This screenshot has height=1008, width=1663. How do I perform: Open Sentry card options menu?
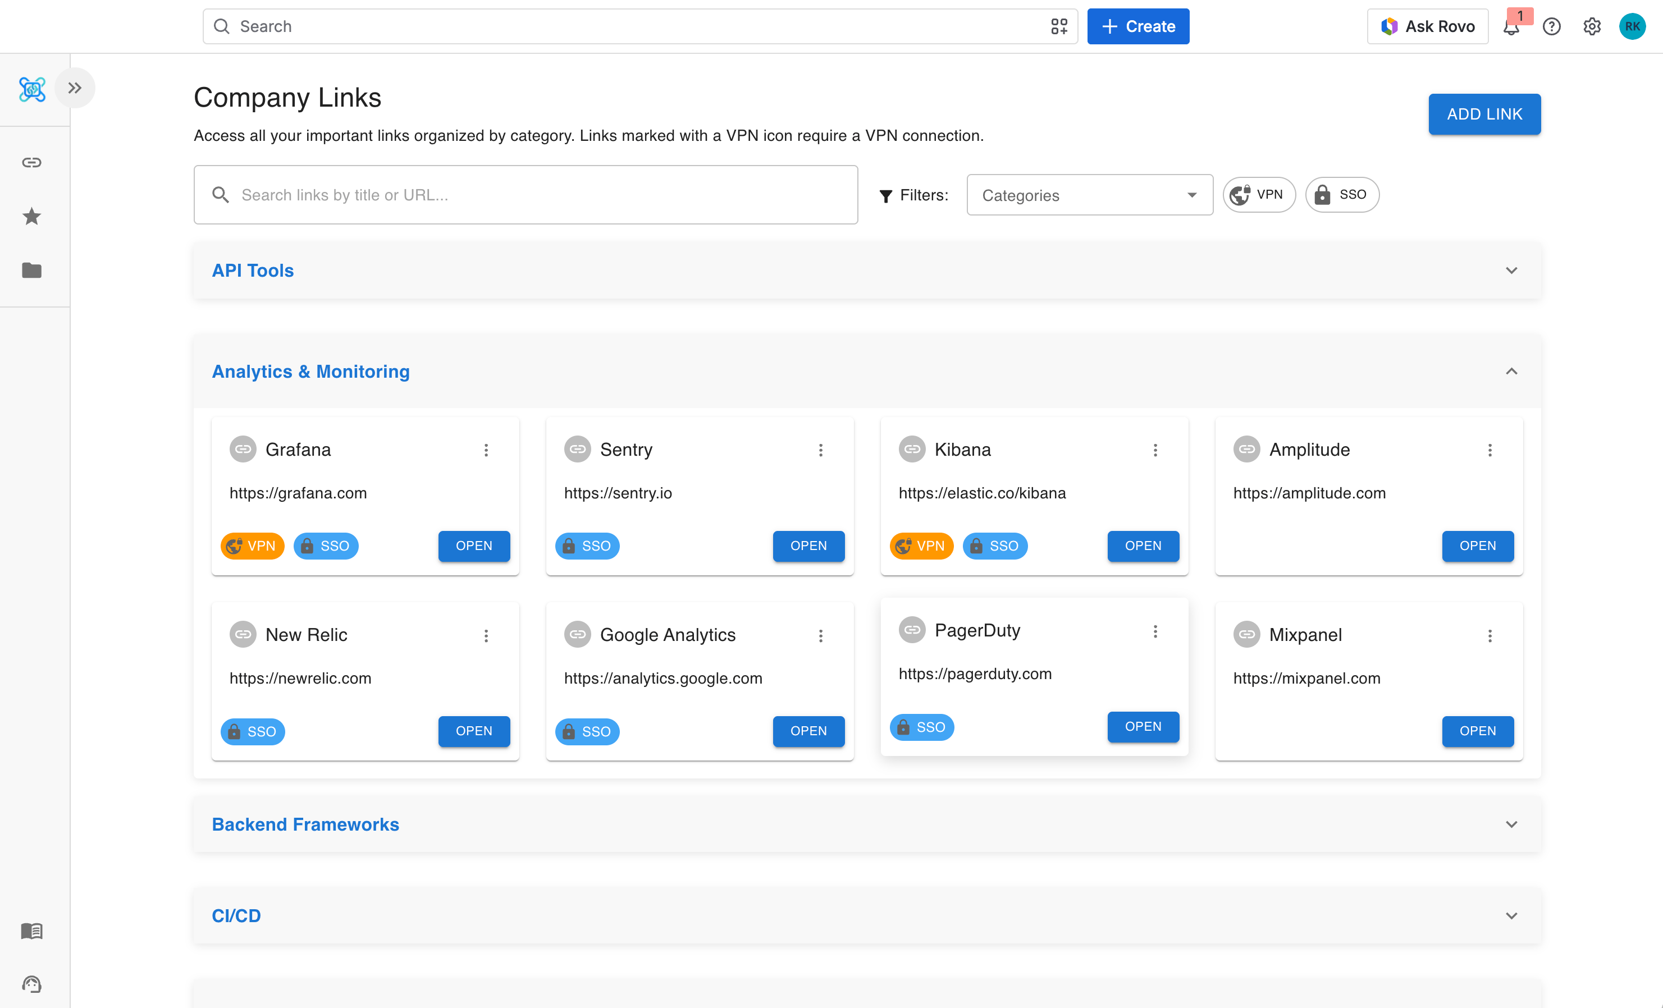coord(821,450)
